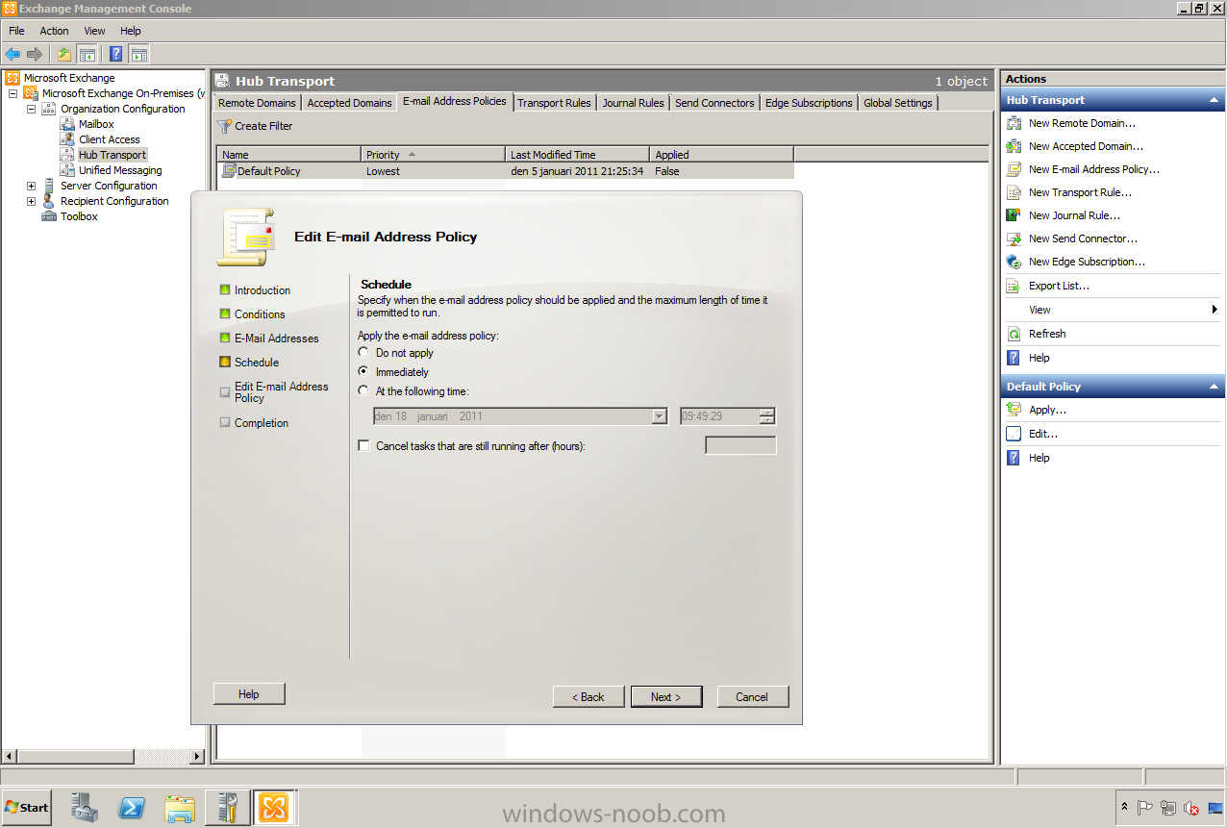Open the Toolbox tree node
This screenshot has height=828, width=1227.
[79, 216]
